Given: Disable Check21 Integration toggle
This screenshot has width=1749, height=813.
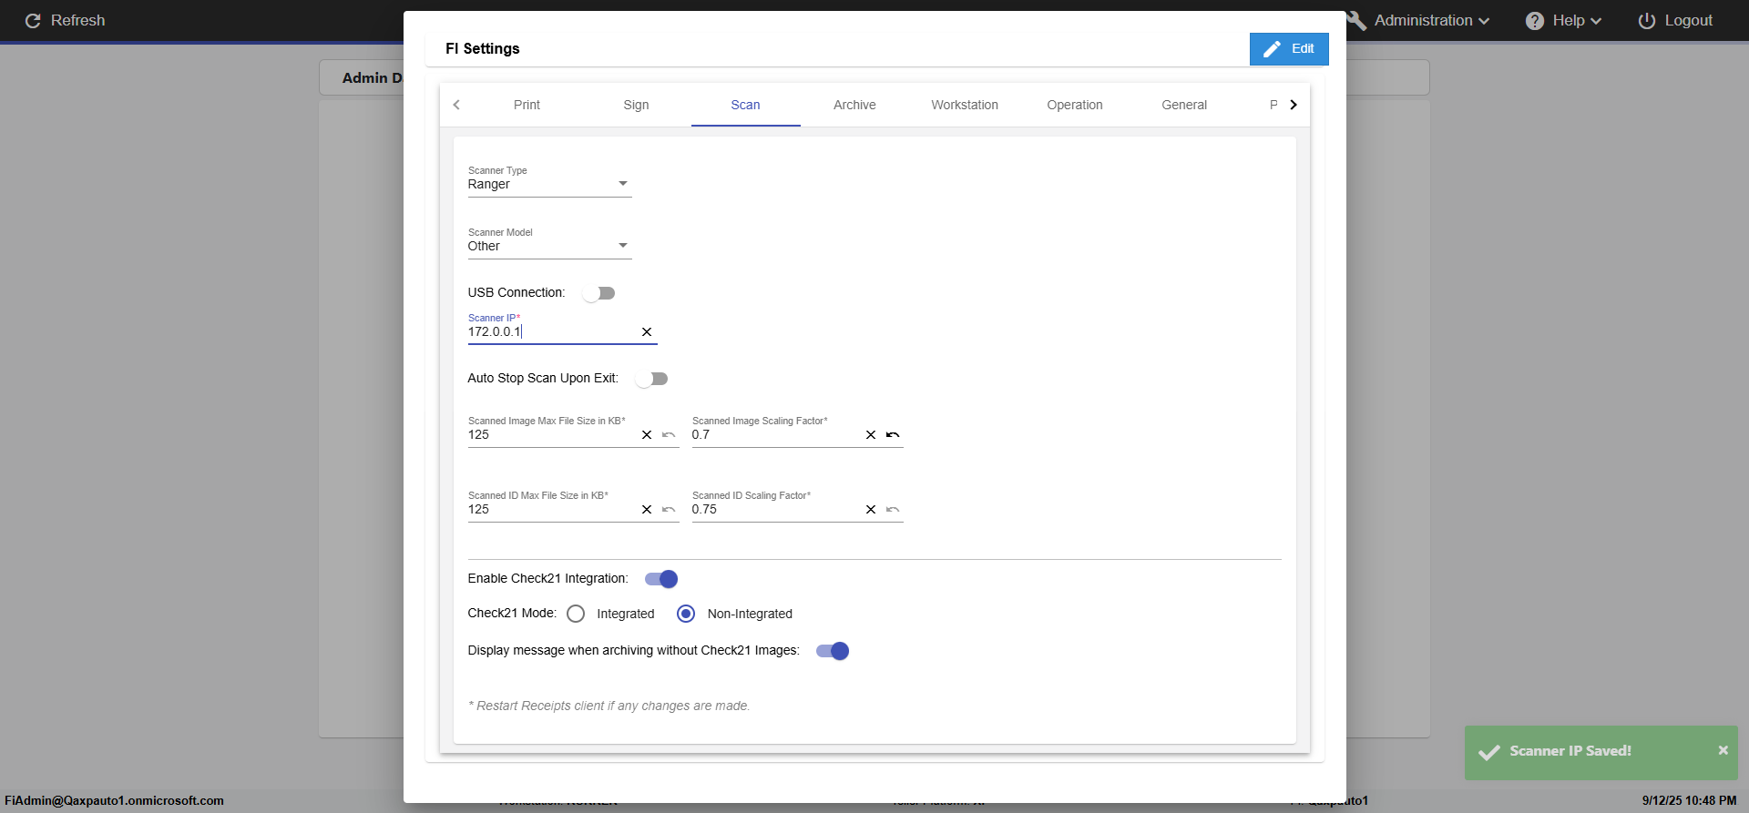Looking at the screenshot, I should 661,579.
